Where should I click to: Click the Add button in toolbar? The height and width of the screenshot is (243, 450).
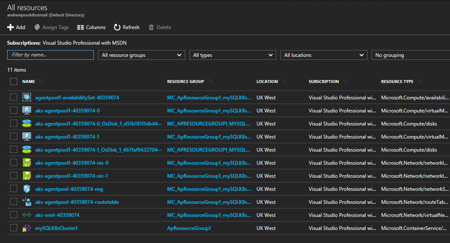16,27
